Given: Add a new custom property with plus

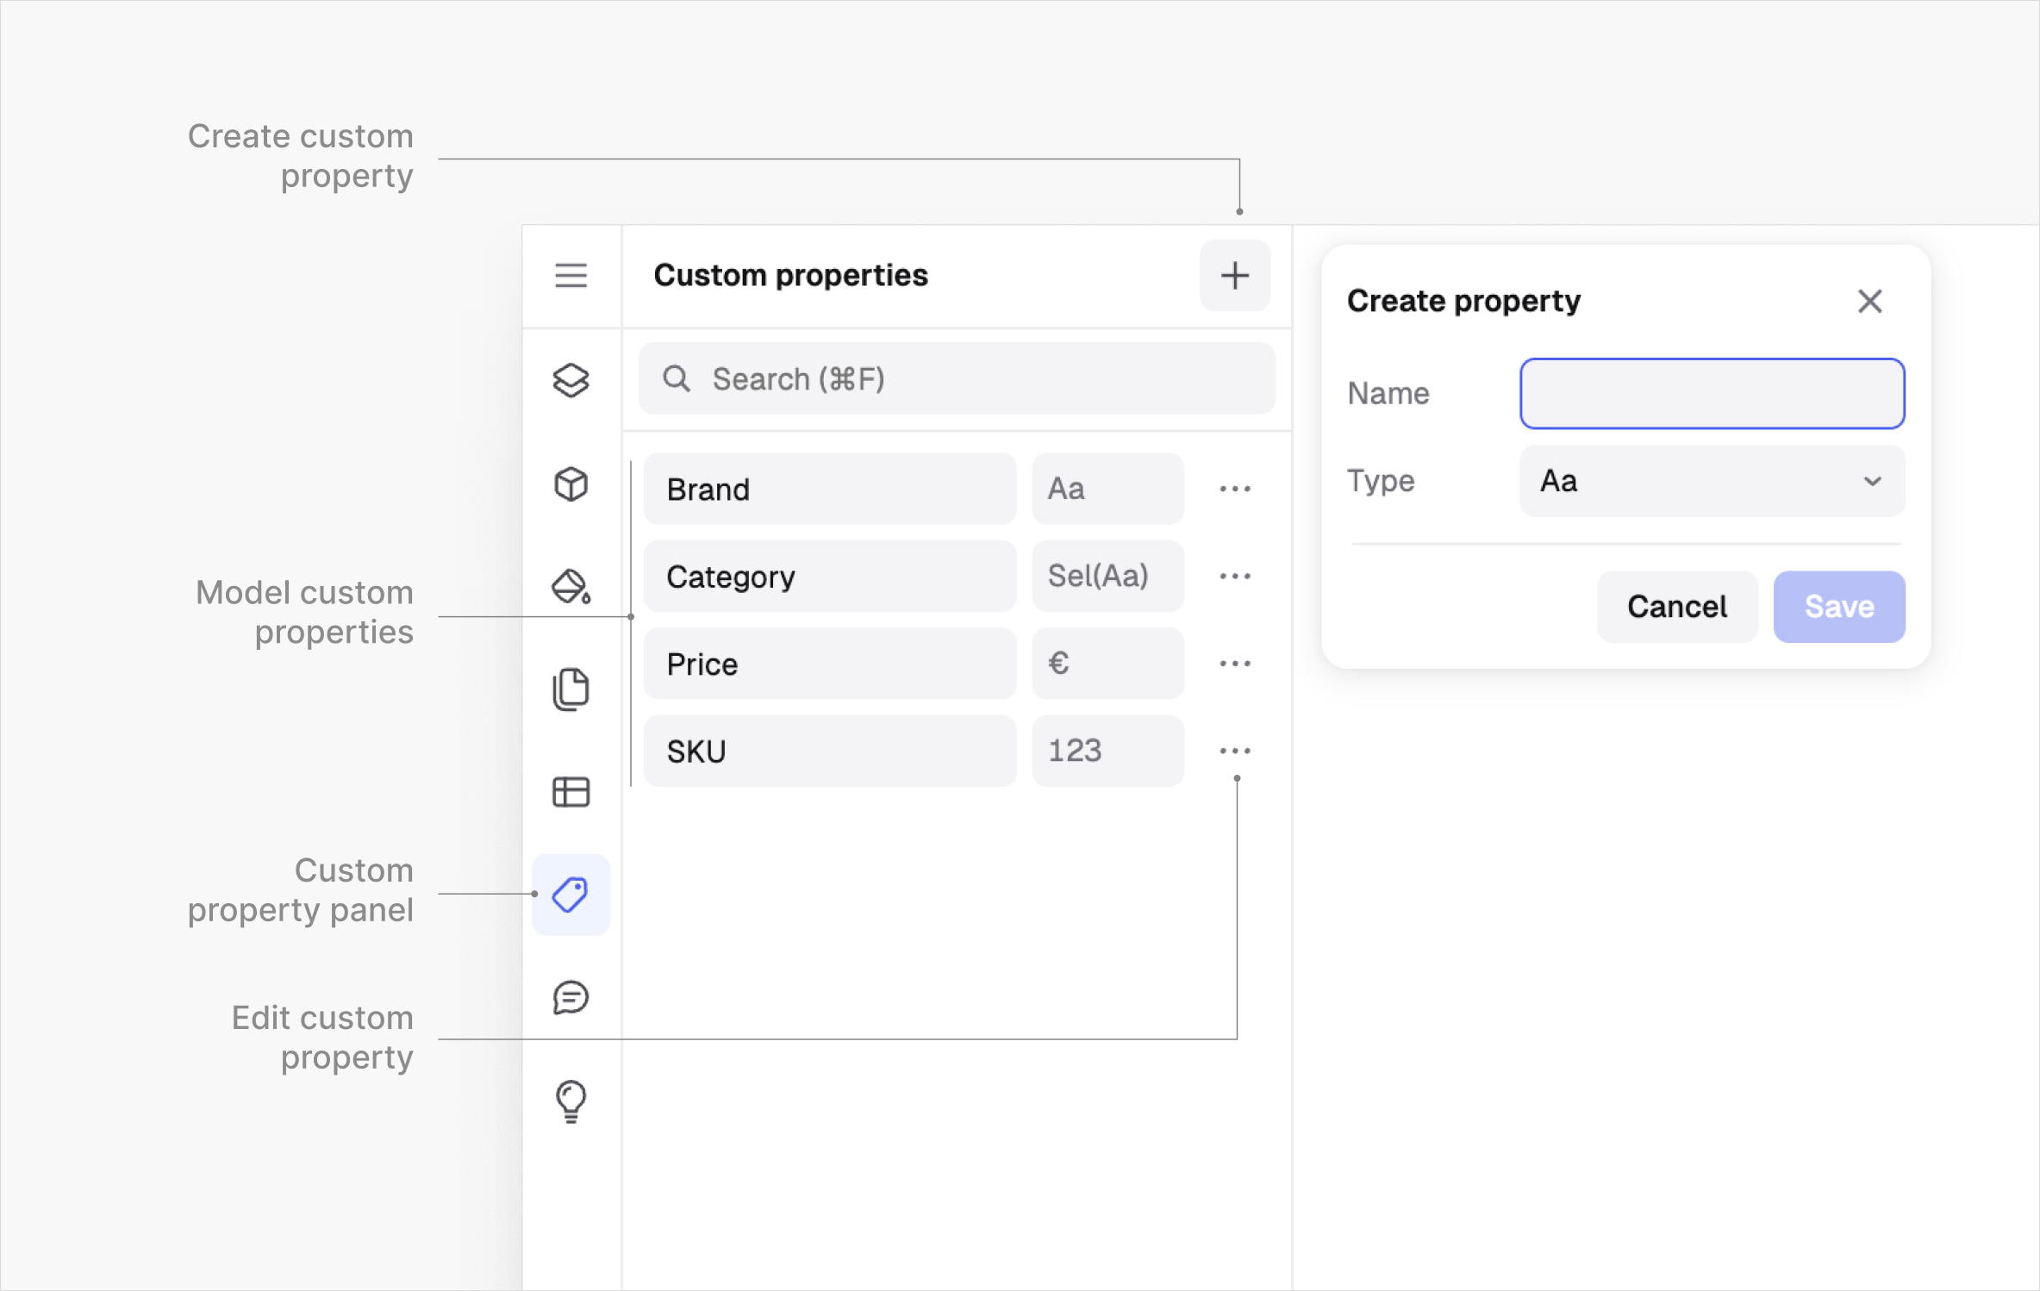Looking at the screenshot, I should click(1234, 276).
